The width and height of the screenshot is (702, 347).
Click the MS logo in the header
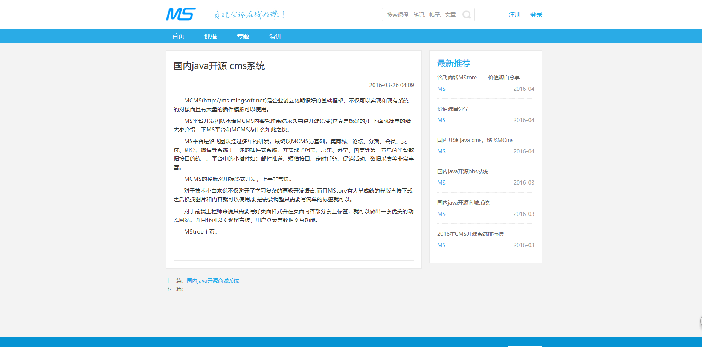coord(181,14)
